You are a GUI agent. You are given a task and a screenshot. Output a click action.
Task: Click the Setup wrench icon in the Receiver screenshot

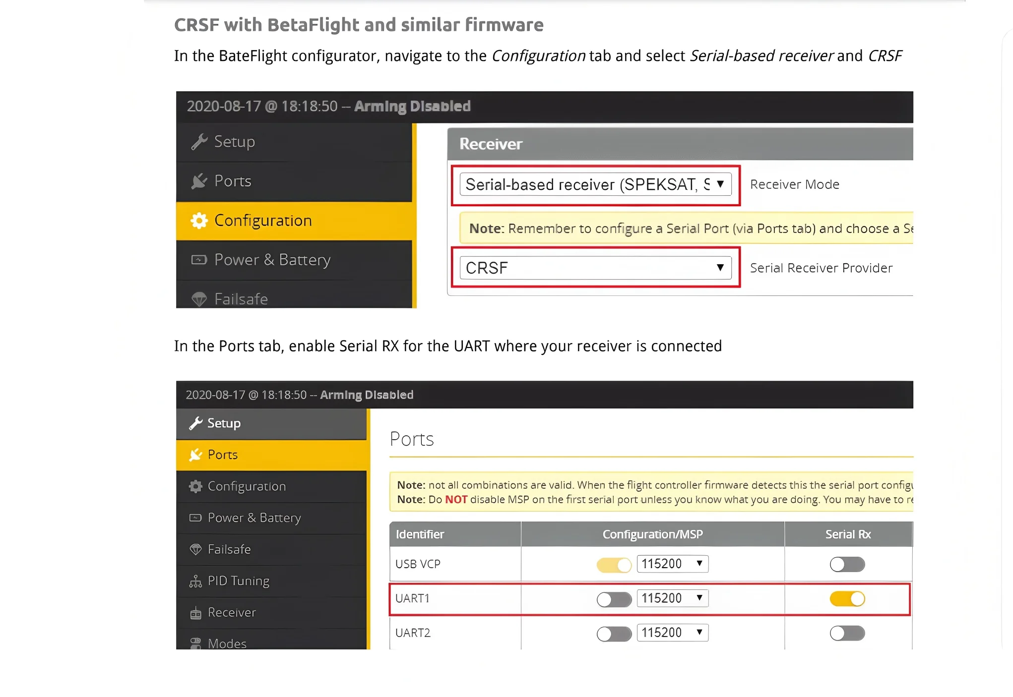click(199, 142)
